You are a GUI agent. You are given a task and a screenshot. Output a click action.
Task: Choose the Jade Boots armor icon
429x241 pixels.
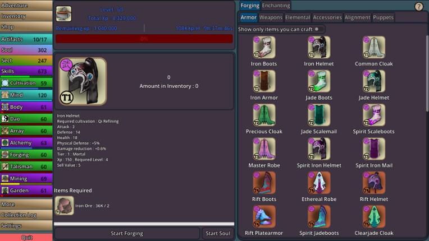(319, 81)
